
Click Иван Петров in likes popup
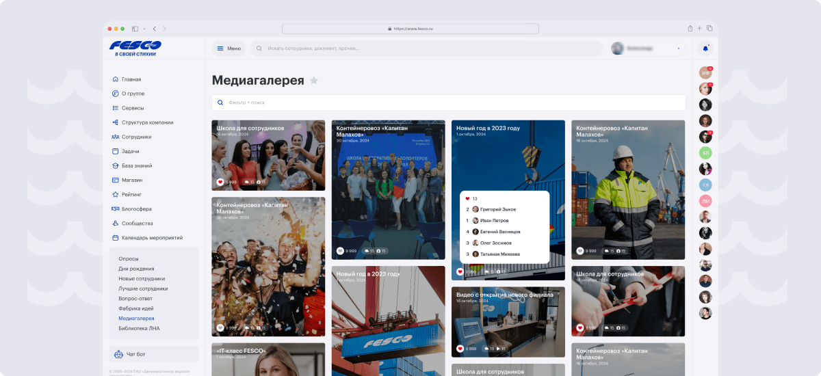(x=495, y=221)
